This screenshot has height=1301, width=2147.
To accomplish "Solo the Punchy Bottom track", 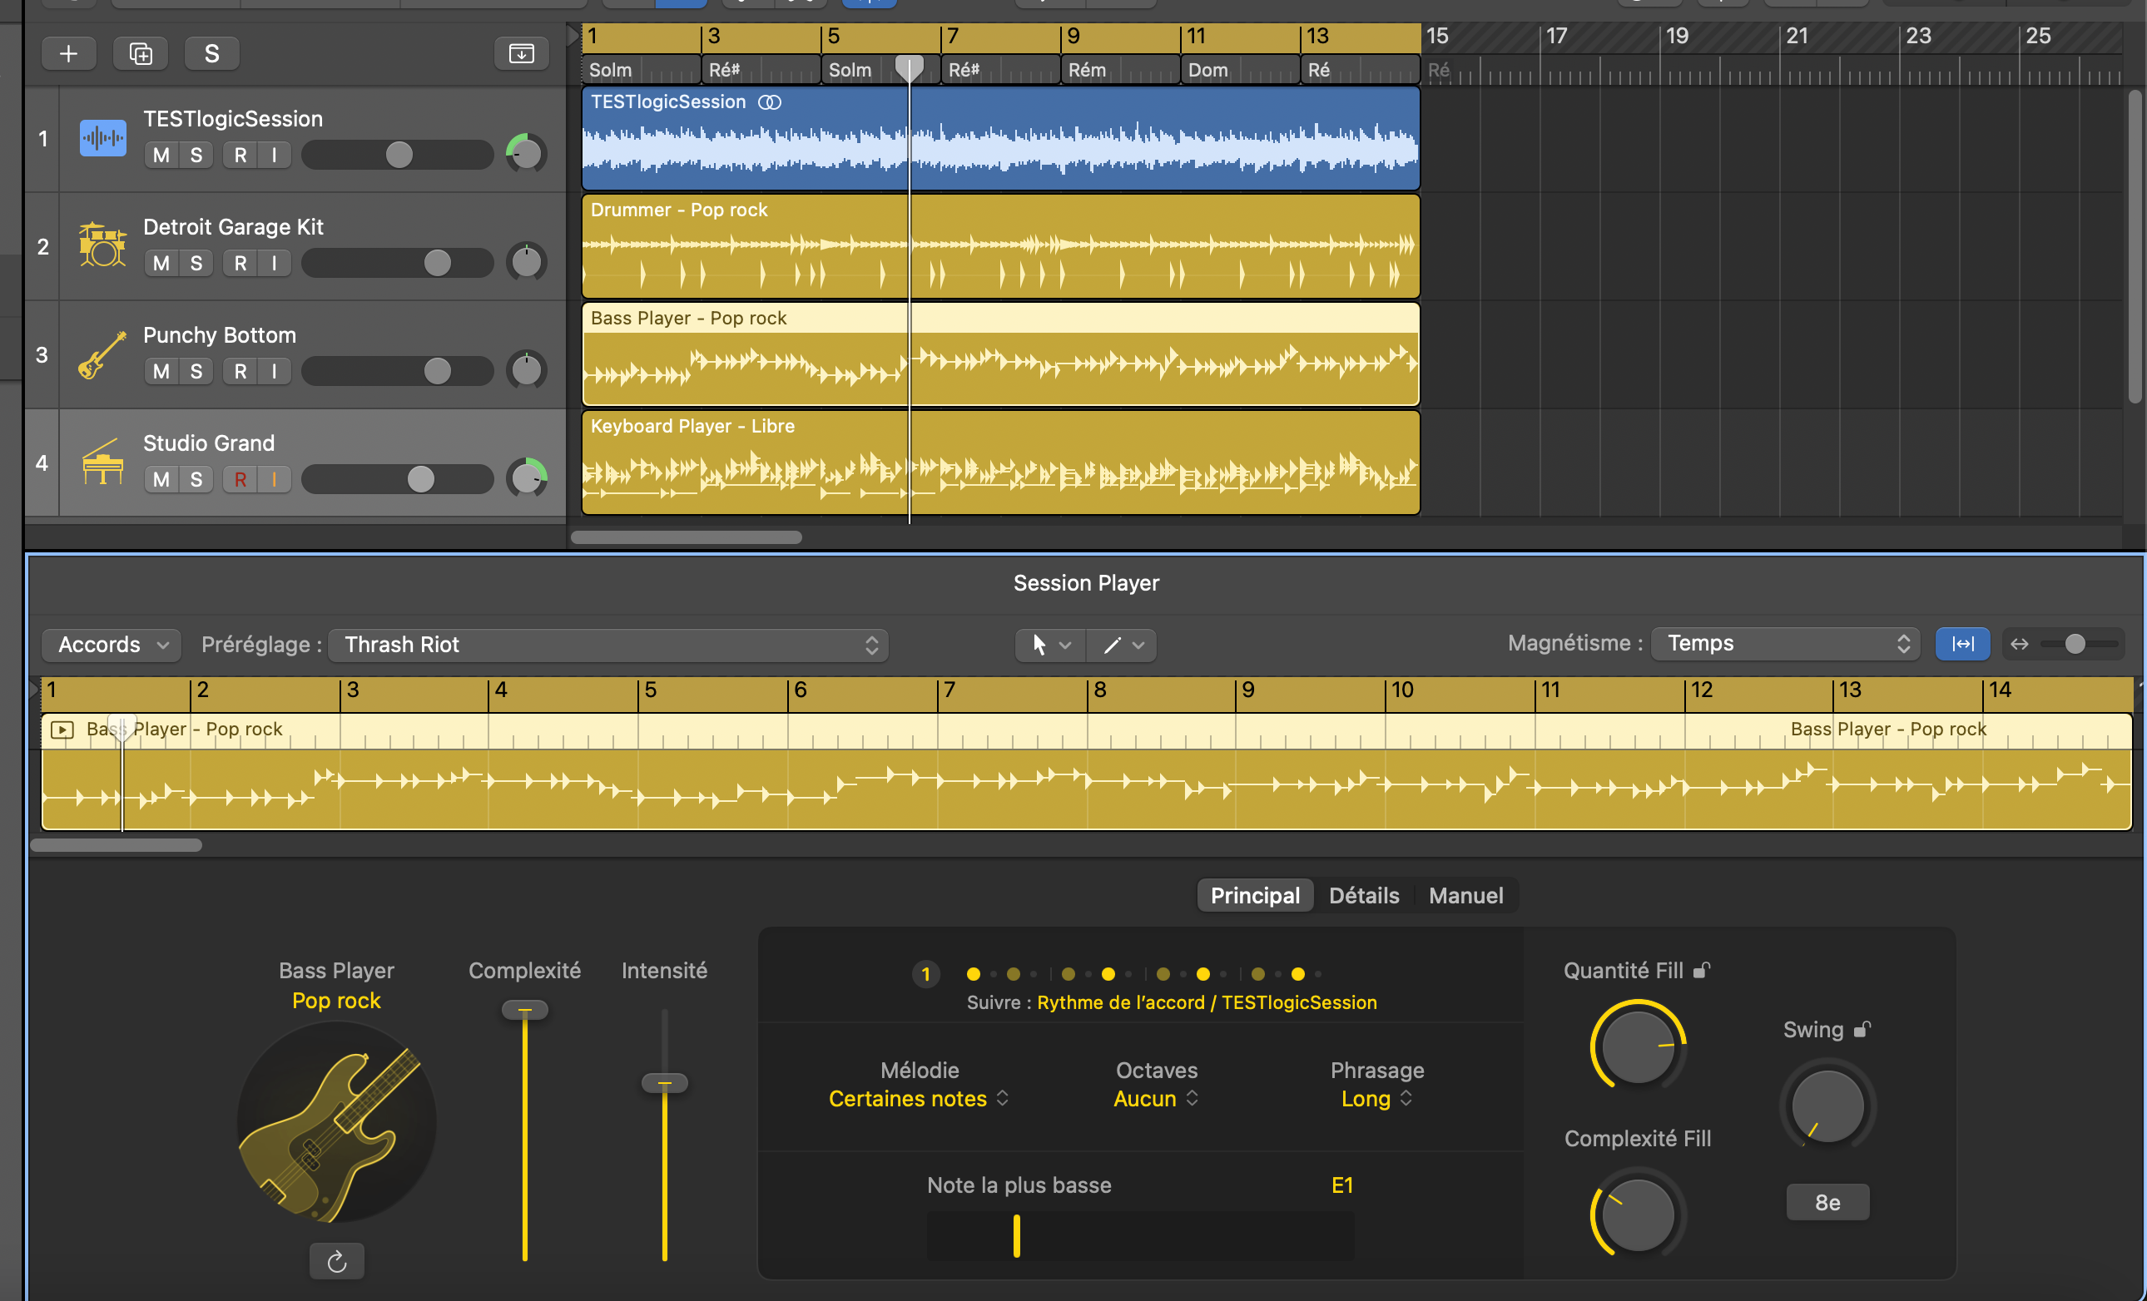I will point(196,370).
